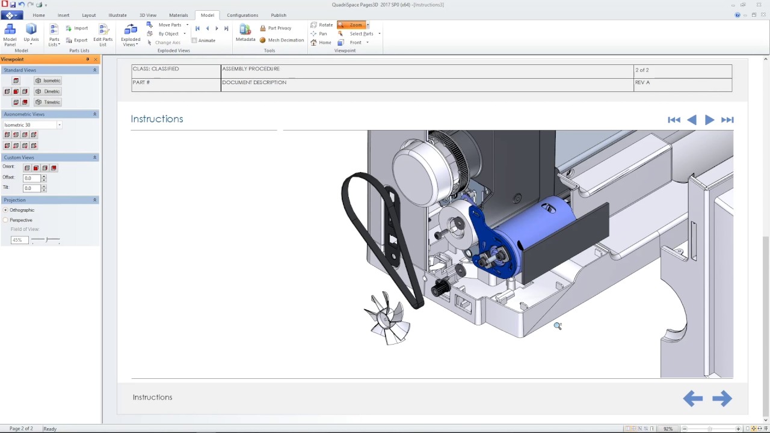Collapse the Custom Views section
Image resolution: width=770 pixels, height=433 pixels.
94,158
